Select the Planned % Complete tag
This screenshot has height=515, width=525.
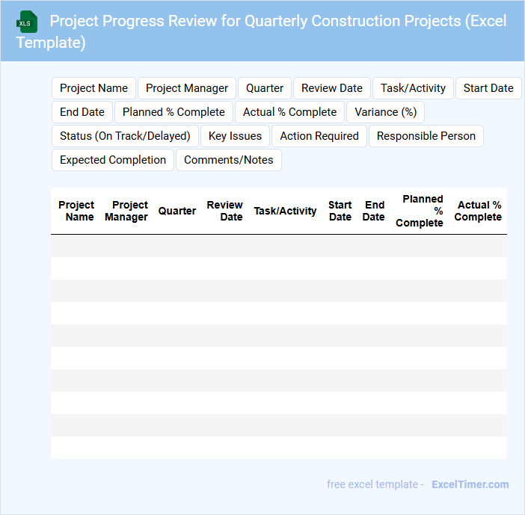click(174, 112)
